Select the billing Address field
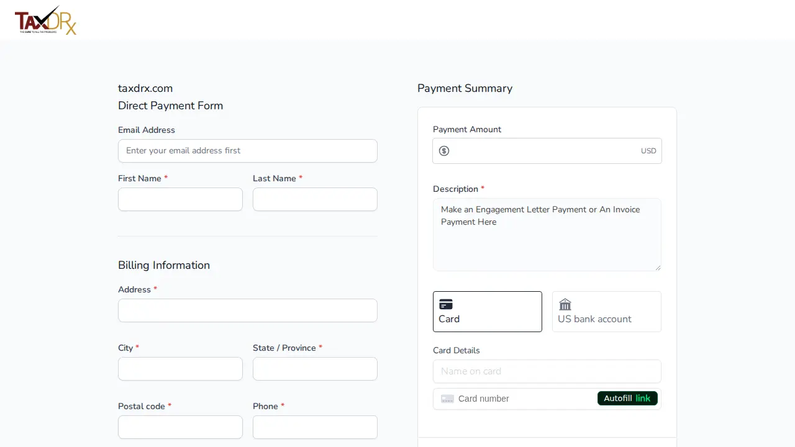 tap(248, 310)
